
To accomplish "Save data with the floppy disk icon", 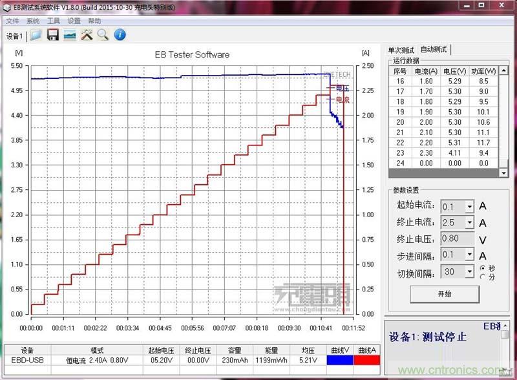I will tap(52, 35).
